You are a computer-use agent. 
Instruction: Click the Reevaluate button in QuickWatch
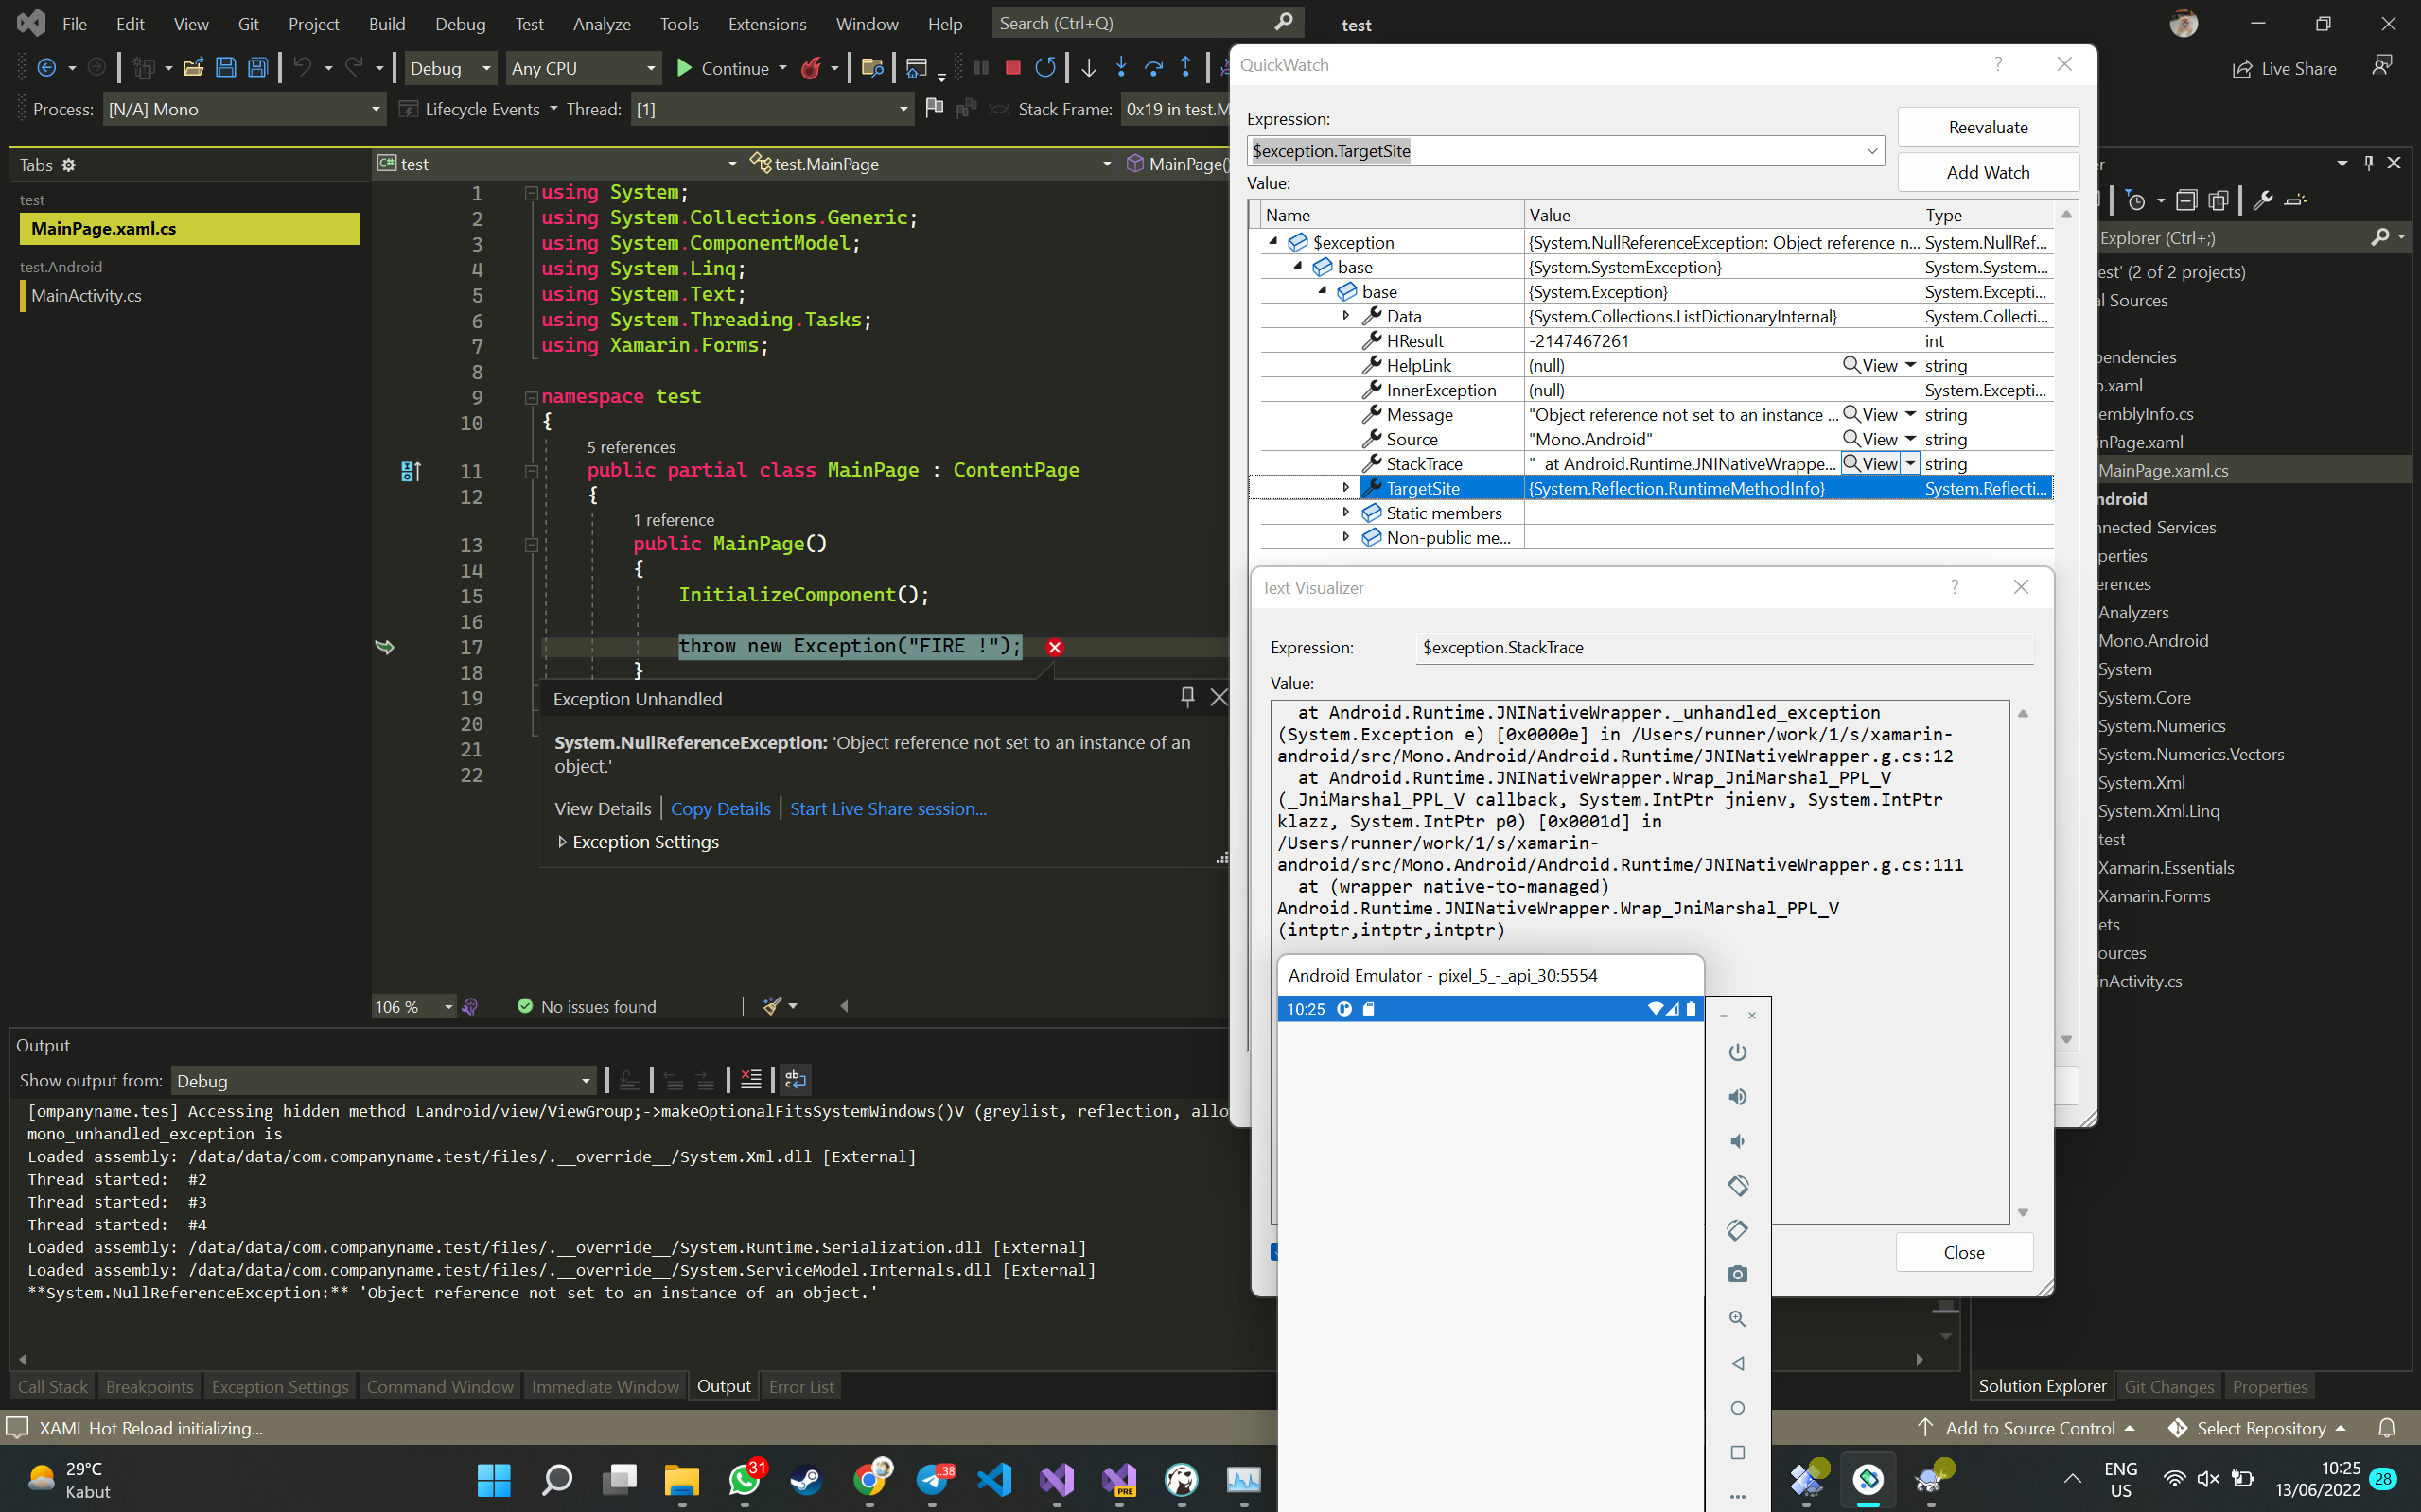pos(1988,127)
